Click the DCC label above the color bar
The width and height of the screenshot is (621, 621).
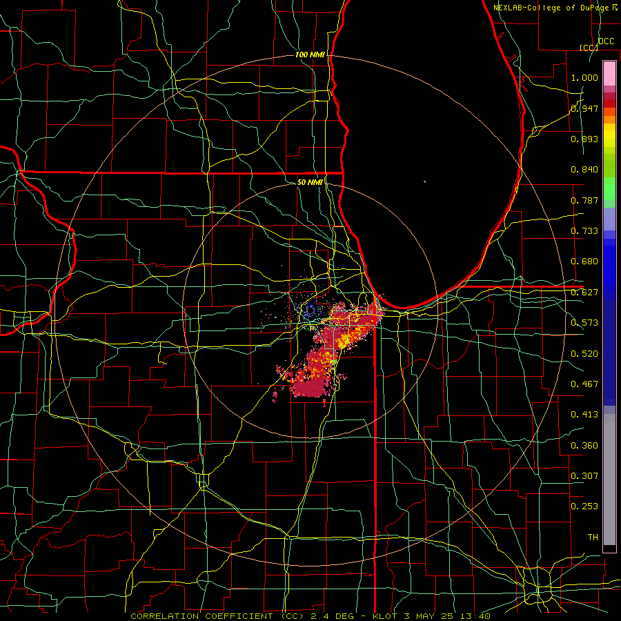tap(606, 41)
